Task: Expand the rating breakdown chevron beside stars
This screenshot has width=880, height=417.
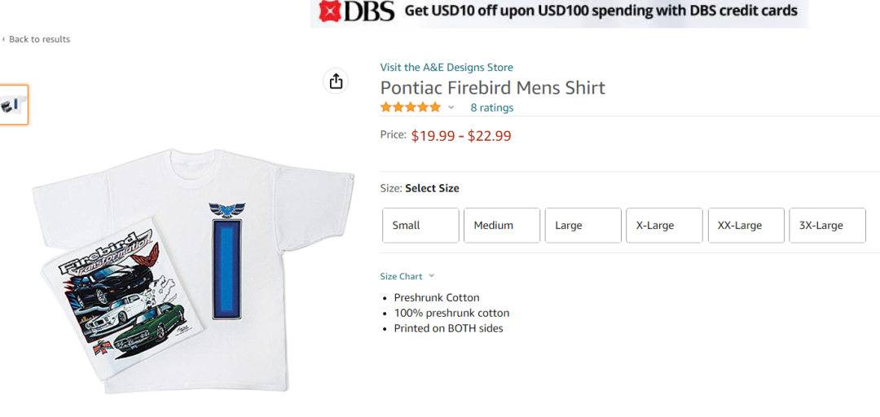Action: (451, 108)
